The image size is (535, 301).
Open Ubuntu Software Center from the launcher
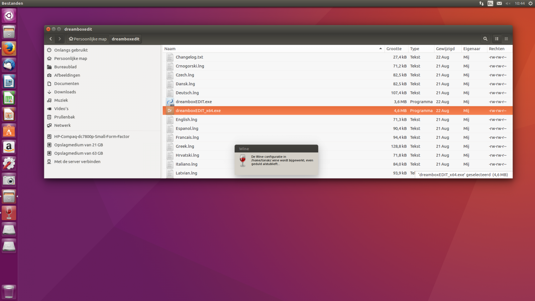9,131
